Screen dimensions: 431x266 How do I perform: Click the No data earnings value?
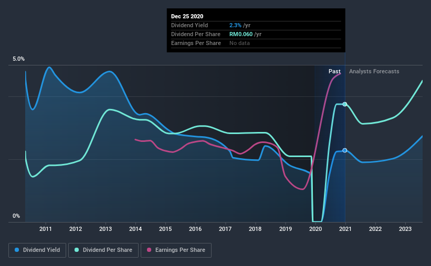click(x=240, y=43)
